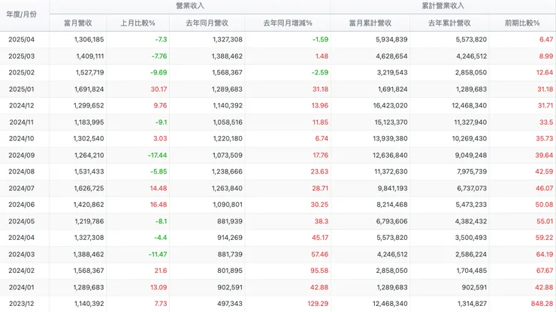Click cumulative revenue value 16,423,020
This screenshot has width=556, height=312.
coord(390,105)
